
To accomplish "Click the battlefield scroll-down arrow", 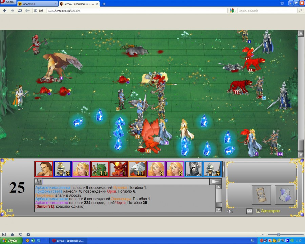I will [x=301, y=155].
